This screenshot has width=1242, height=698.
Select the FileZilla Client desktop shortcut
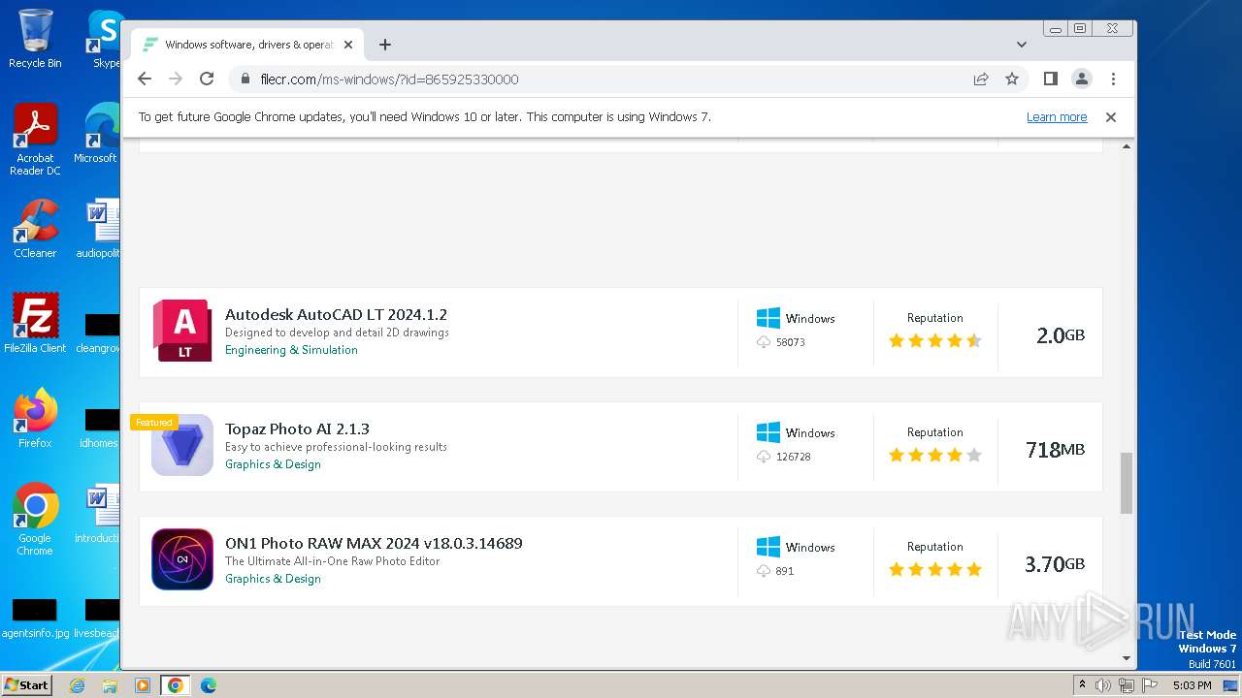(x=35, y=323)
